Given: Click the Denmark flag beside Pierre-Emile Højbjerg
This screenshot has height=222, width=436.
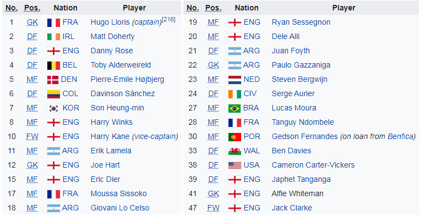Looking at the screenshot, I should pos(53,80).
